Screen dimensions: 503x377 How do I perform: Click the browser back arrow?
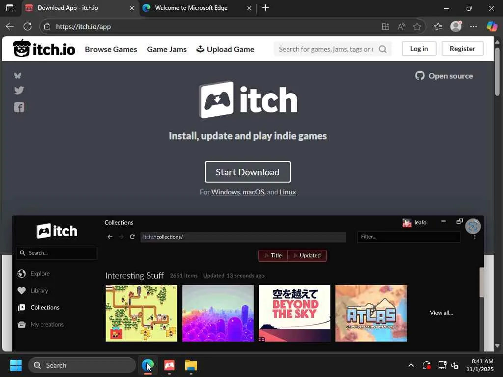pyautogui.click(x=10, y=27)
